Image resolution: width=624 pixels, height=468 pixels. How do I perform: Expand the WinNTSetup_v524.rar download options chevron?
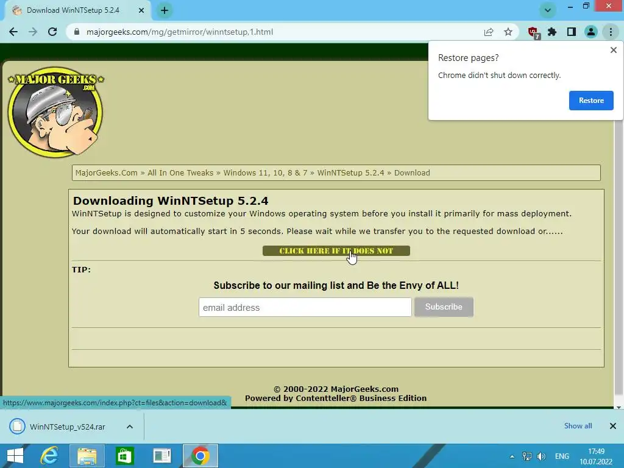tap(129, 427)
